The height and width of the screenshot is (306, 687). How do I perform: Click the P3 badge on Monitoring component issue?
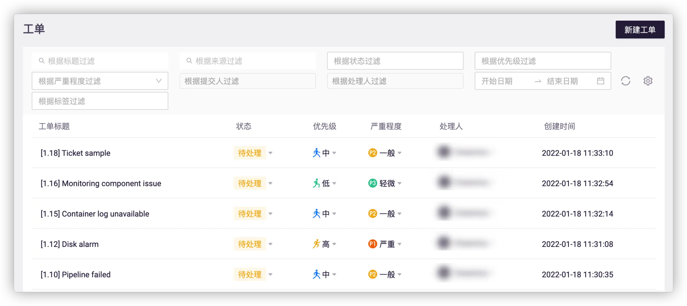tap(372, 183)
